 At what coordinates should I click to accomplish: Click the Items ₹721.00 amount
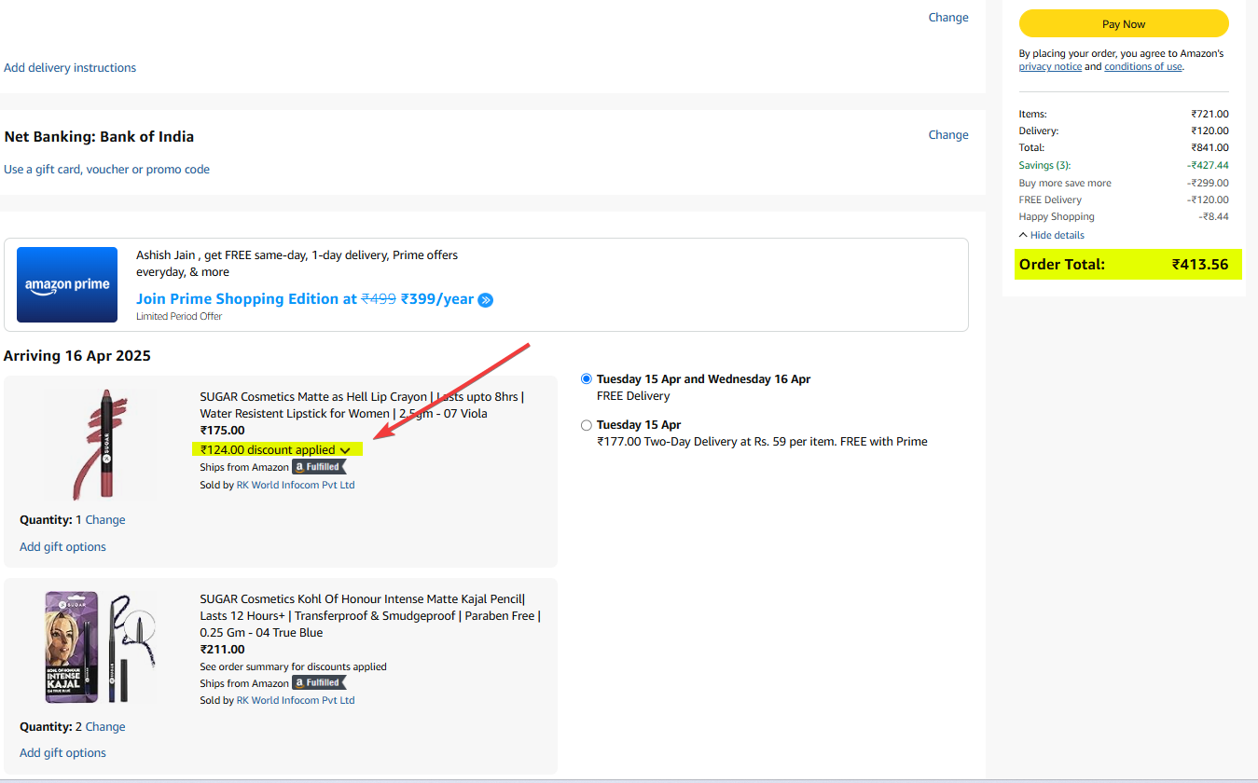[x=1210, y=115]
